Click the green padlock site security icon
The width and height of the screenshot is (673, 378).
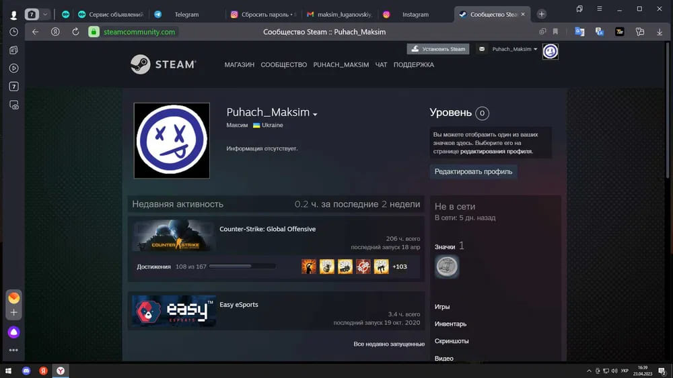coord(94,32)
